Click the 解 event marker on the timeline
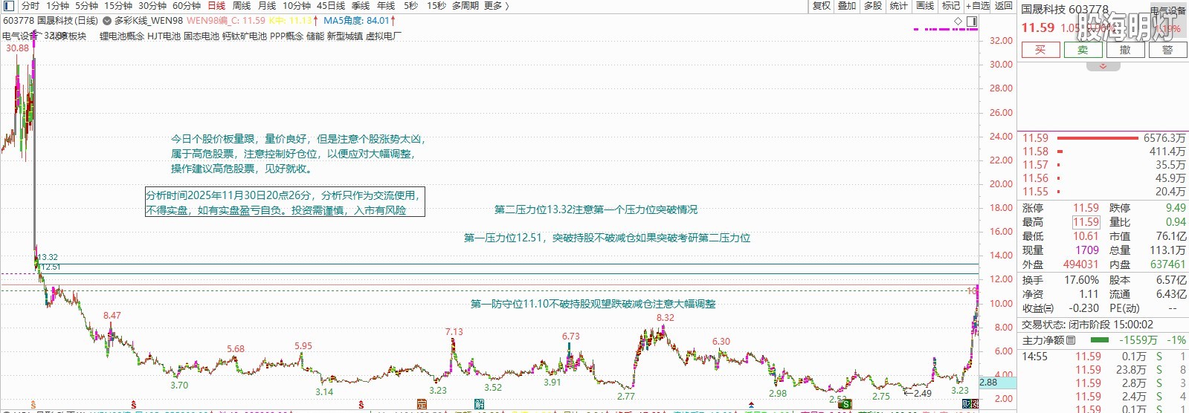The height and width of the screenshot is (413, 1189). click(x=479, y=405)
